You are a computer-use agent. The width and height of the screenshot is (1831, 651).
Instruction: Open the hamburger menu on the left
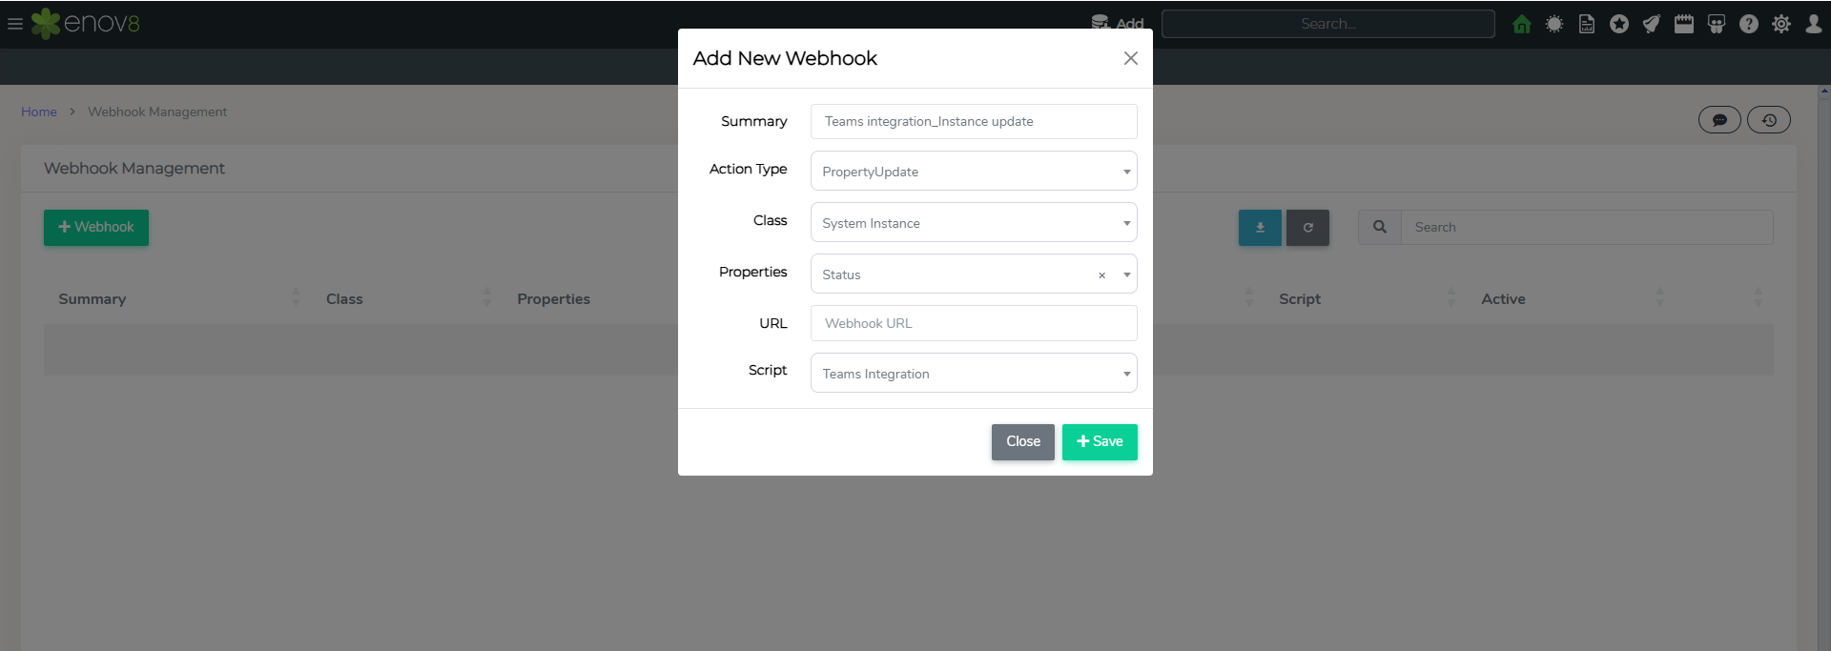[15, 25]
